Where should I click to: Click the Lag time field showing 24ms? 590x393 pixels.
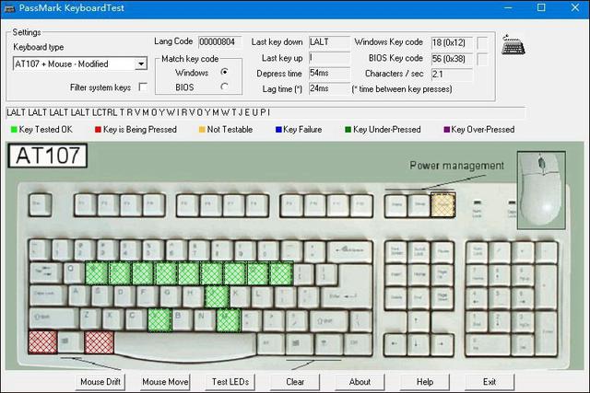329,88
